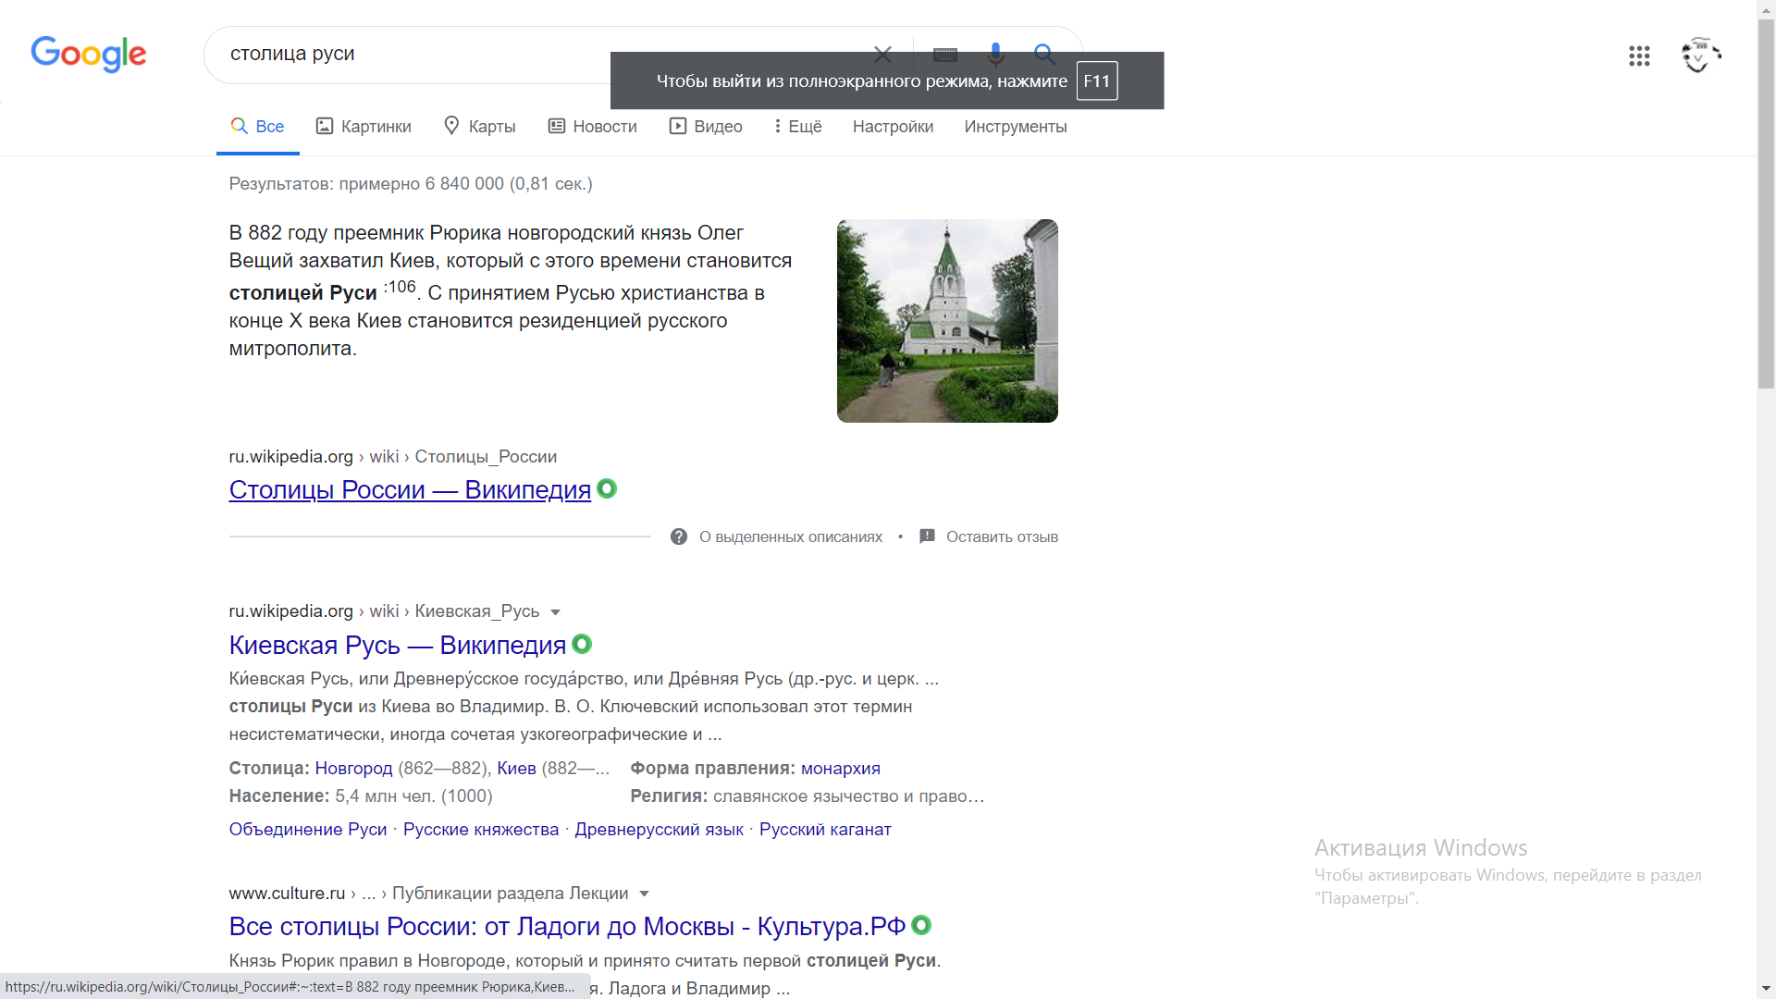This screenshot has width=1776, height=999.
Task: Open Google apps grid
Action: tap(1639, 56)
